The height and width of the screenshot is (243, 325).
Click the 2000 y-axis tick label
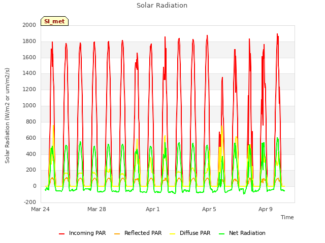click(29, 25)
